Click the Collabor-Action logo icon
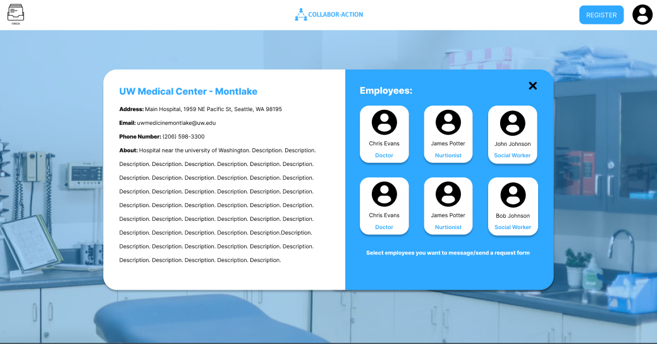 tap(300, 15)
